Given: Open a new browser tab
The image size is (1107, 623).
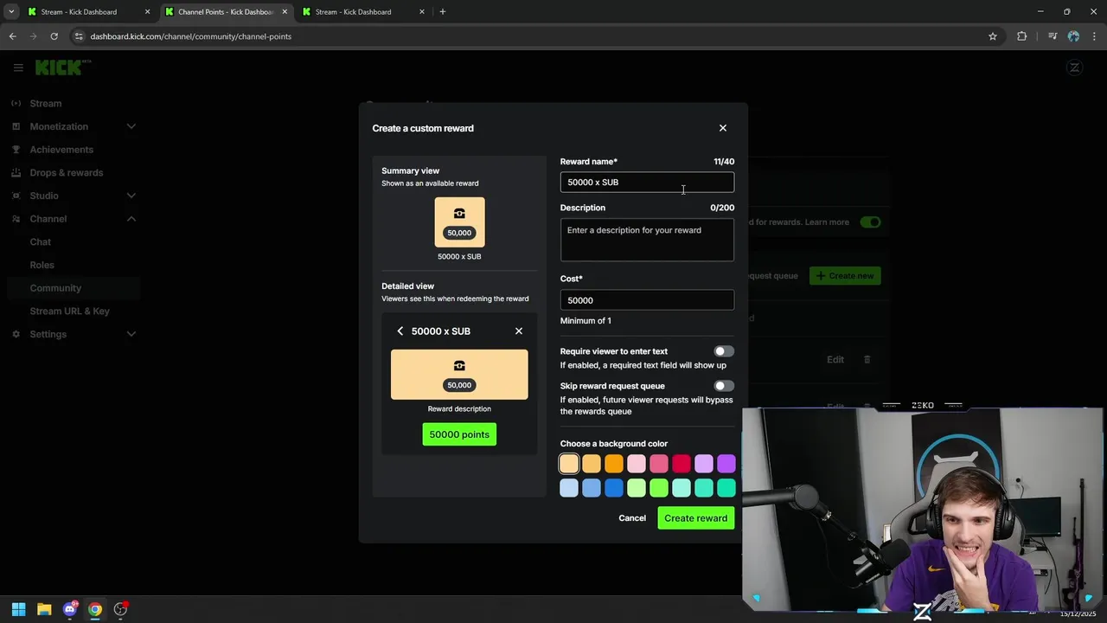Looking at the screenshot, I should click(x=443, y=12).
